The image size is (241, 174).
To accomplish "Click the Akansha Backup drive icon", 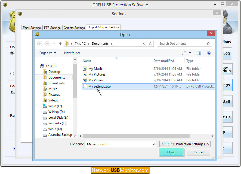I will [x=45, y=135].
